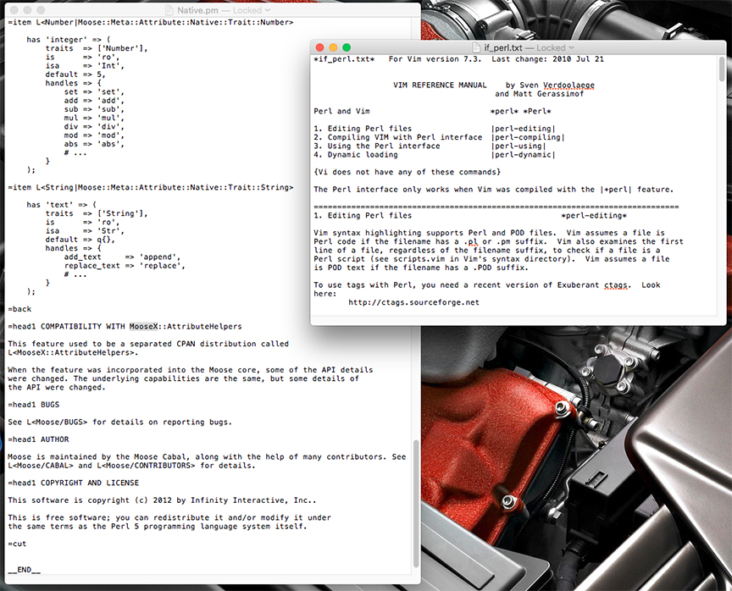Click the highlighted MooseX word in COMPATIBILITY heading
The image size is (732, 591).
coord(144,327)
